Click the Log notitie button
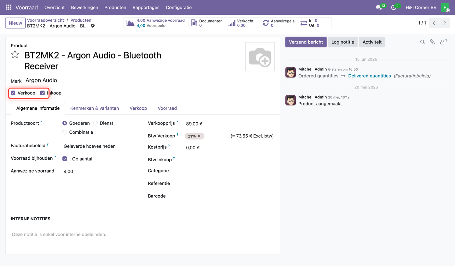This screenshot has height=266, width=455. 343,42
